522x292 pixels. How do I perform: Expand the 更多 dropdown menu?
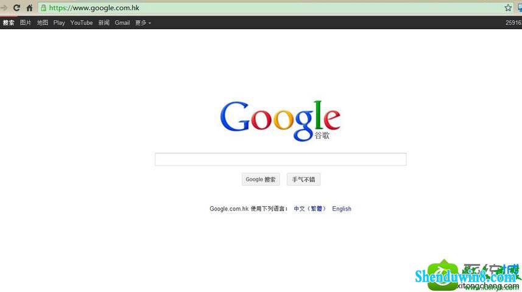coord(143,23)
